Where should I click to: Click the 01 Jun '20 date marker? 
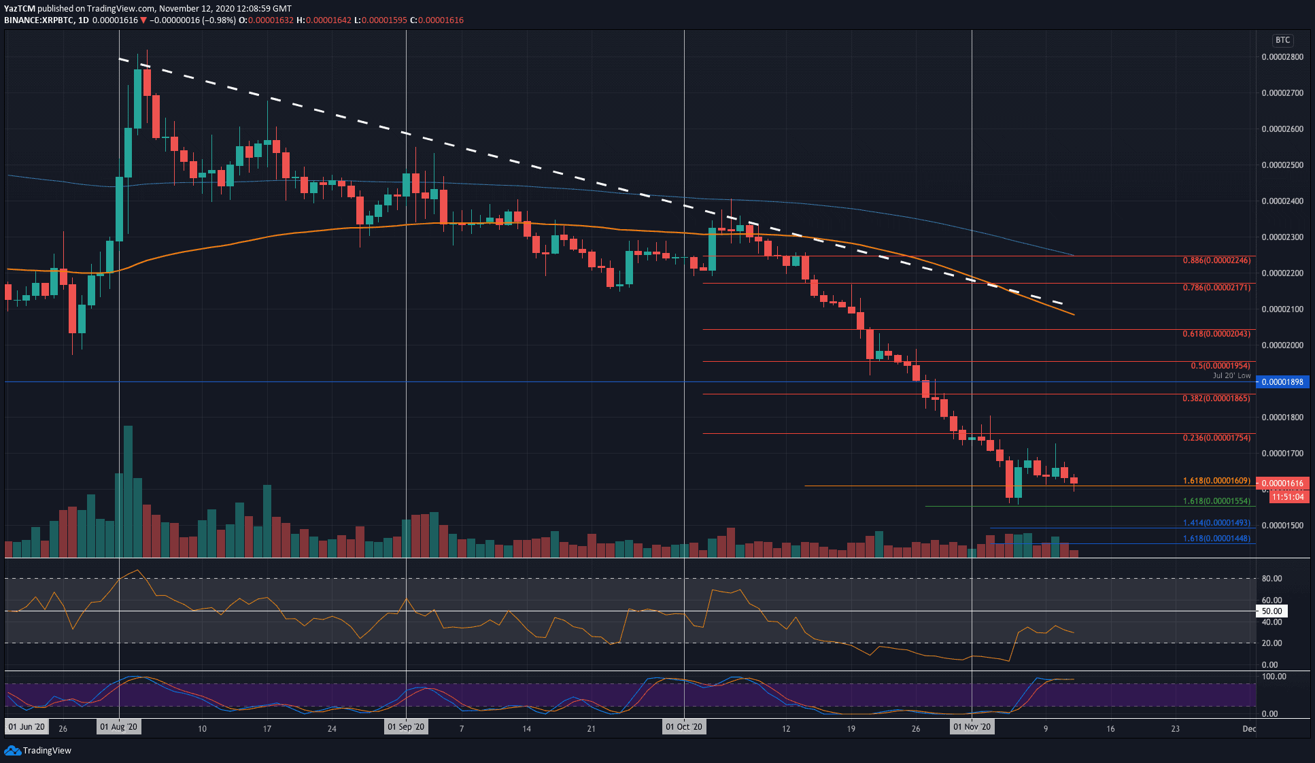click(x=27, y=727)
